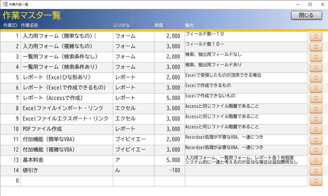Image resolution: width=328 pixels, height=196 pixels.
Task: Delete the 基本料金 row via trash icon
Action: (316, 160)
